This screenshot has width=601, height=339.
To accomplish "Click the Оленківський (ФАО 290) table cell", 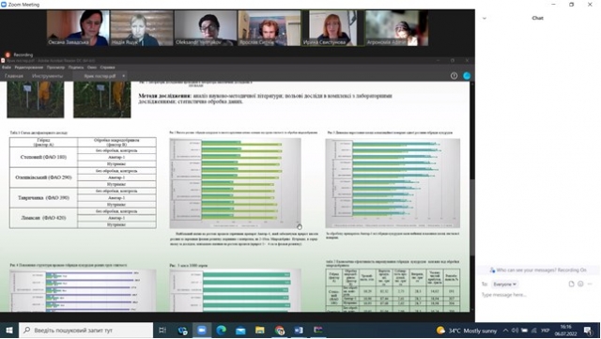I will [x=43, y=177].
